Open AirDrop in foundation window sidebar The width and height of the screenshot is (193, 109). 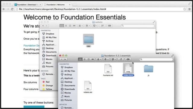[66, 75]
